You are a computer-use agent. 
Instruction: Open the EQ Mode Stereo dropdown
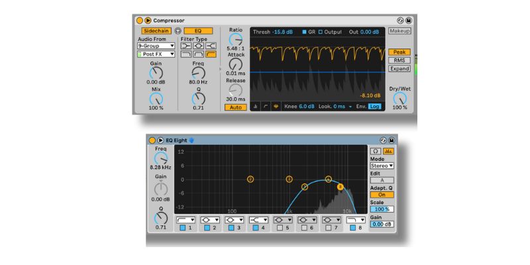(x=382, y=166)
